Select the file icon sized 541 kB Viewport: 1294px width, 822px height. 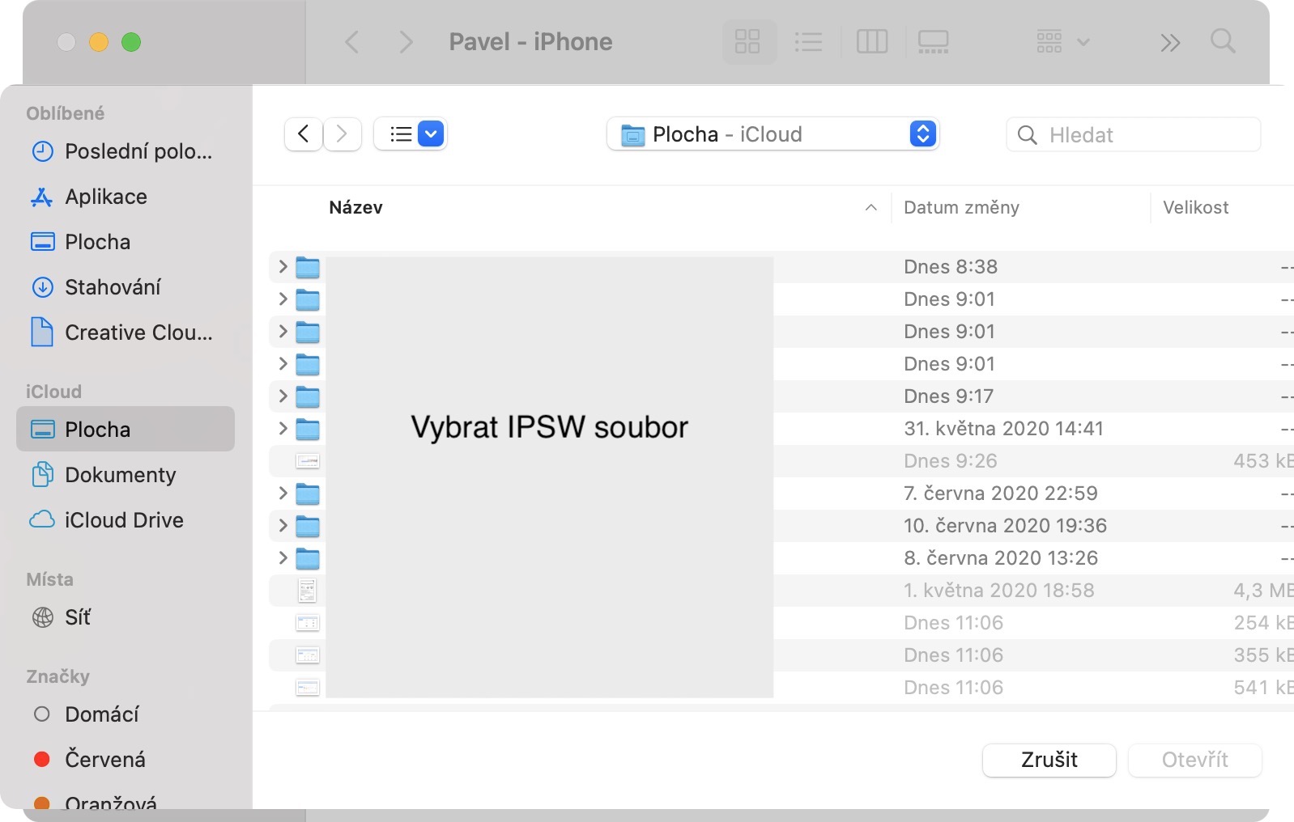pyautogui.click(x=308, y=688)
